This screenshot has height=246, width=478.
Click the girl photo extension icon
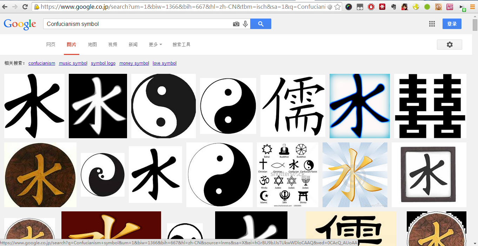[405, 7]
